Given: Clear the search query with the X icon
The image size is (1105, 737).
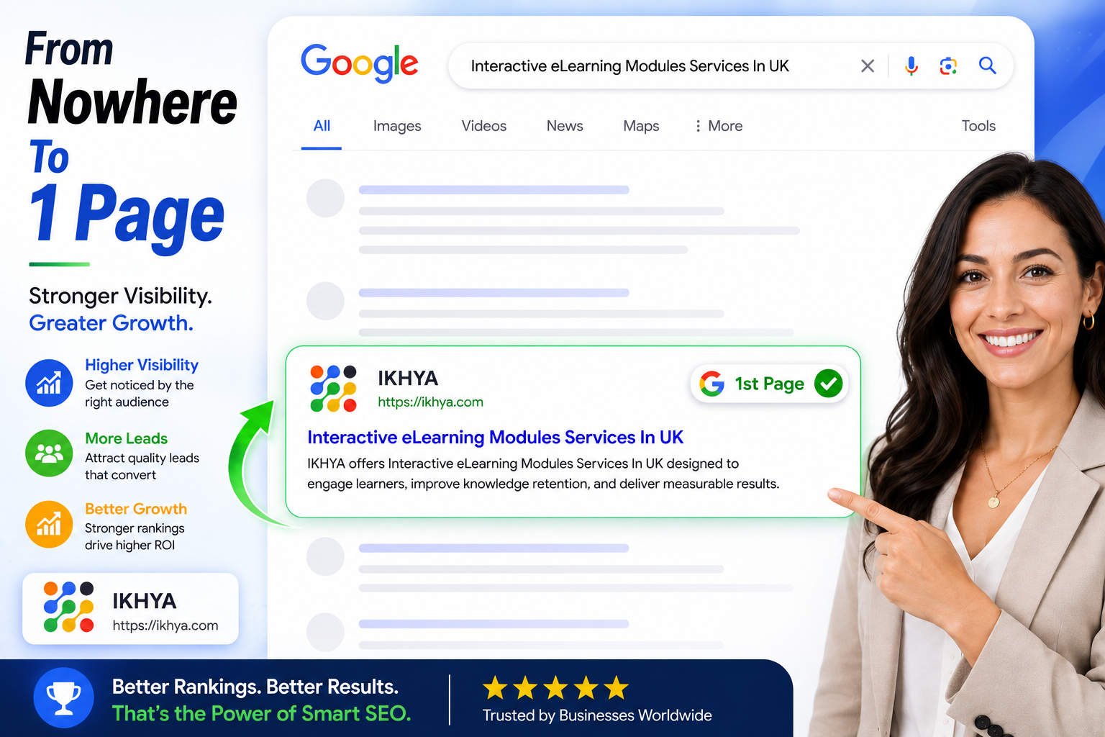Looking at the screenshot, I should pyautogui.click(x=868, y=66).
